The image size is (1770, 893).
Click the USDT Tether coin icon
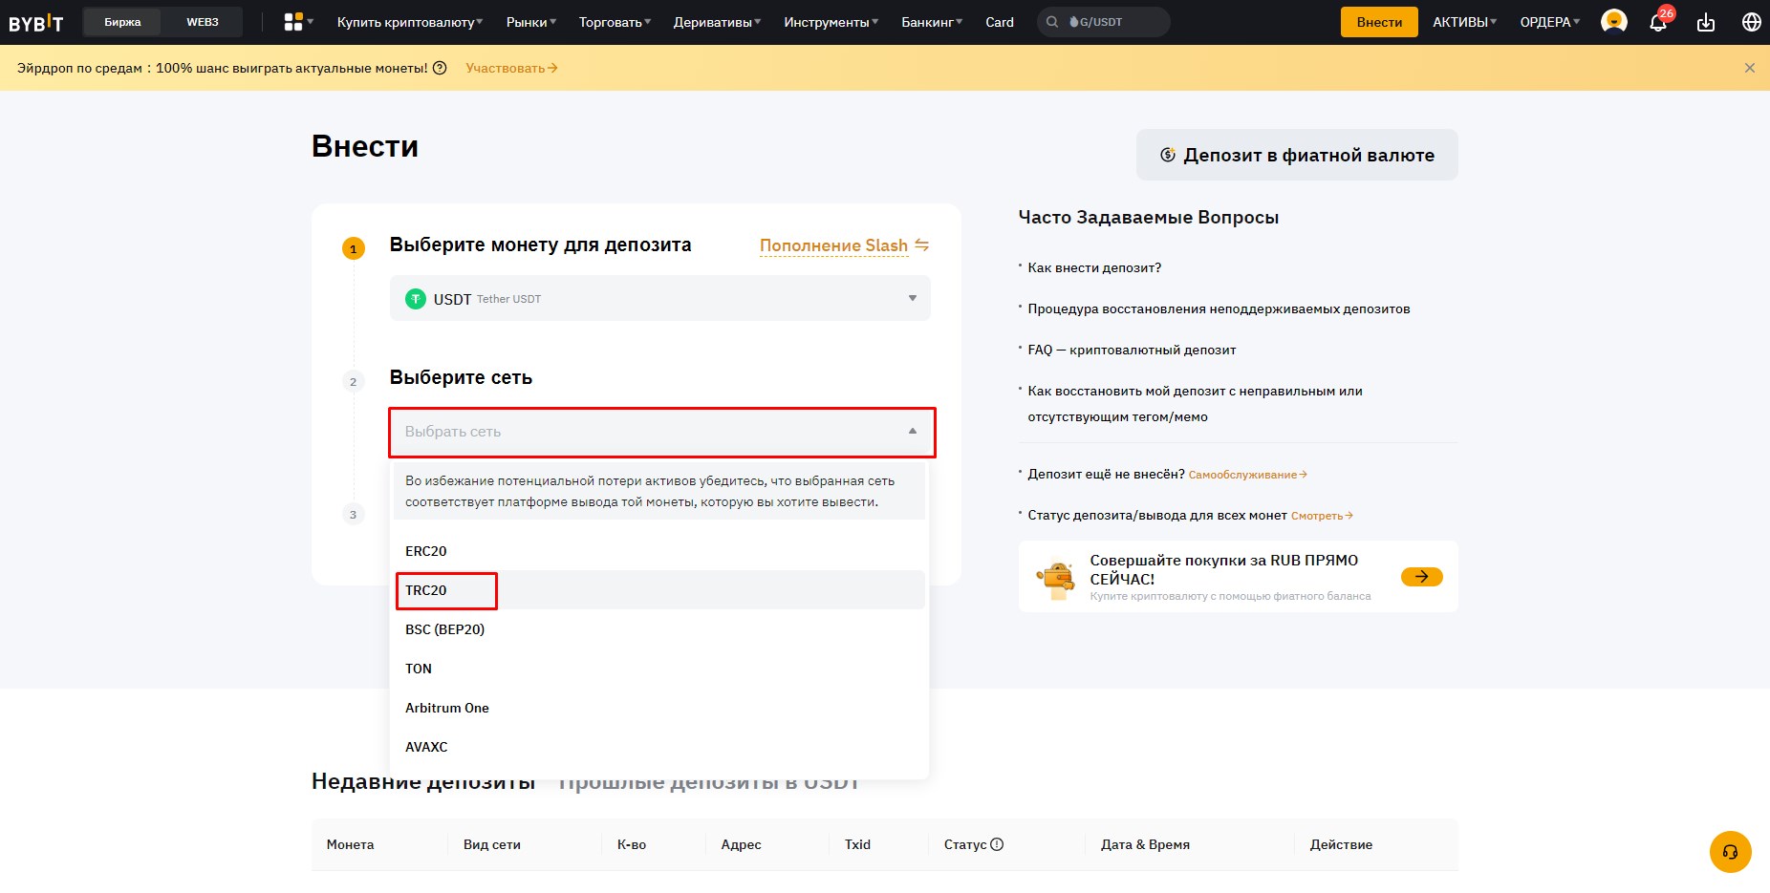pos(416,299)
